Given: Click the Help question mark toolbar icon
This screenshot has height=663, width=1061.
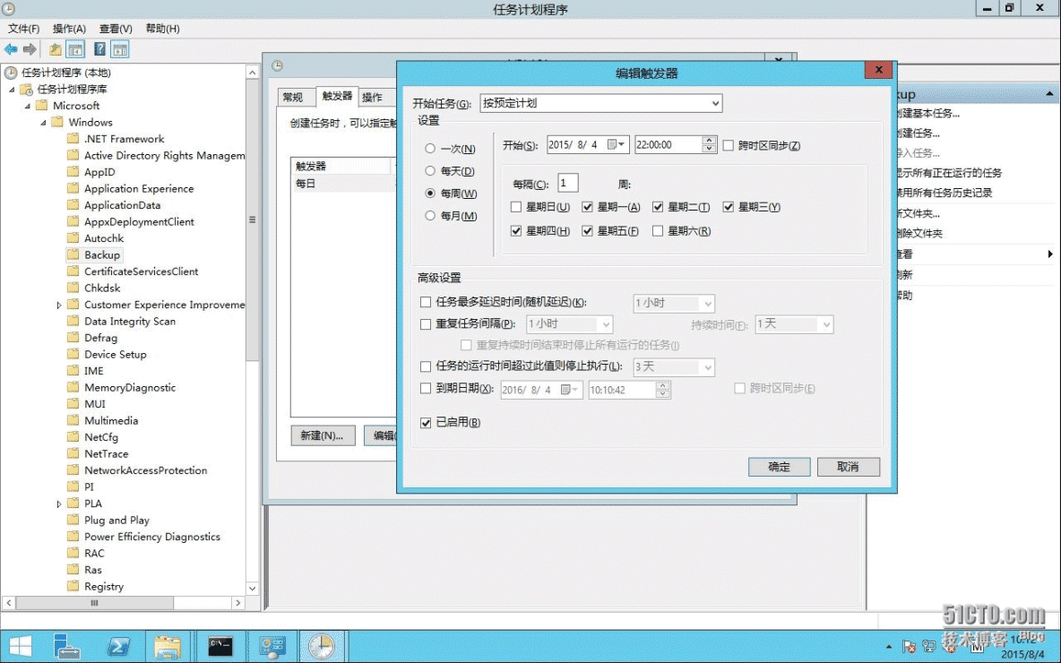Looking at the screenshot, I should (100, 49).
